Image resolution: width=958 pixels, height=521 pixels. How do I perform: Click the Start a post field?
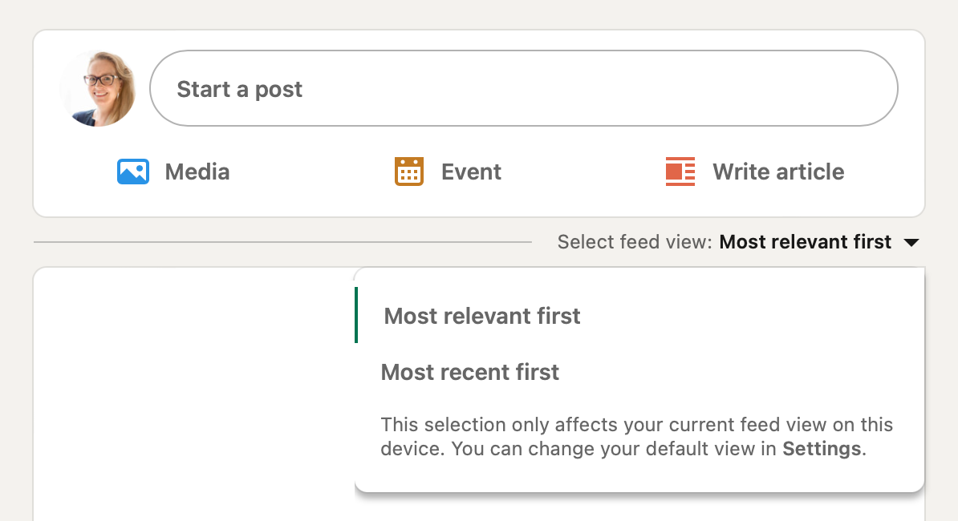pos(524,88)
